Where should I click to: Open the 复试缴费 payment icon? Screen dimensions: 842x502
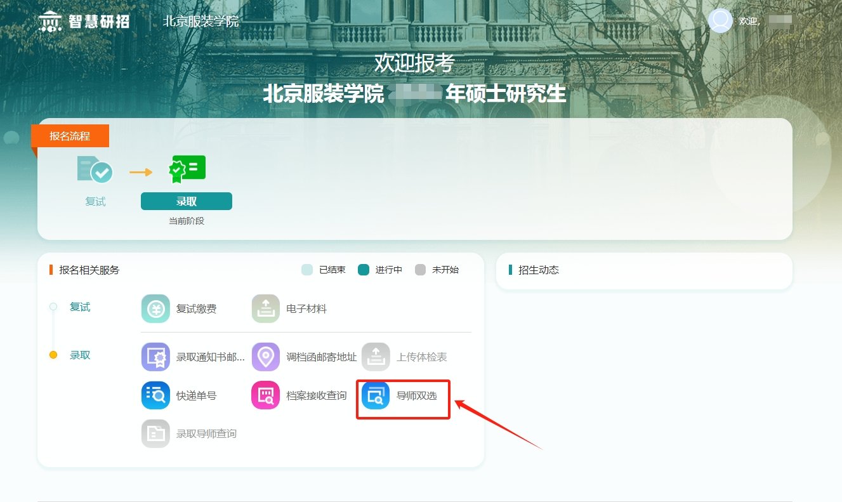click(155, 309)
